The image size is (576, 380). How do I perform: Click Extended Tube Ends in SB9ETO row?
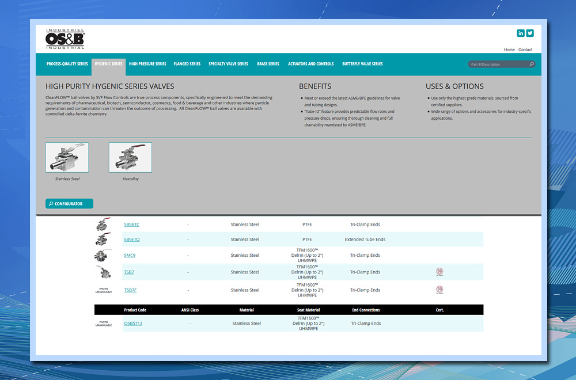click(365, 240)
